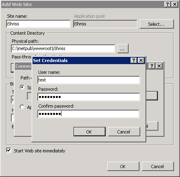Click the Select... application pool button
The width and height of the screenshot is (180, 177).
click(x=157, y=24)
